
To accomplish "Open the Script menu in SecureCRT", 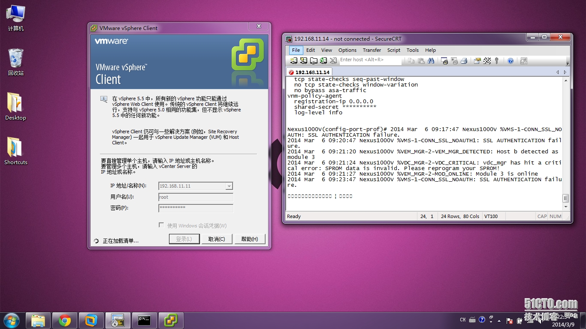I will tap(394, 50).
